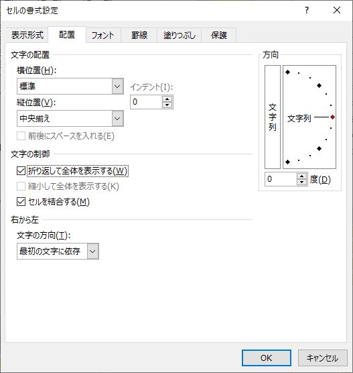Click the red diamond orientation marker

tap(333, 117)
